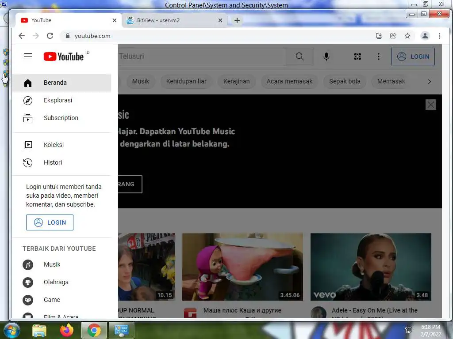Open a new browser tab

[x=237, y=20]
